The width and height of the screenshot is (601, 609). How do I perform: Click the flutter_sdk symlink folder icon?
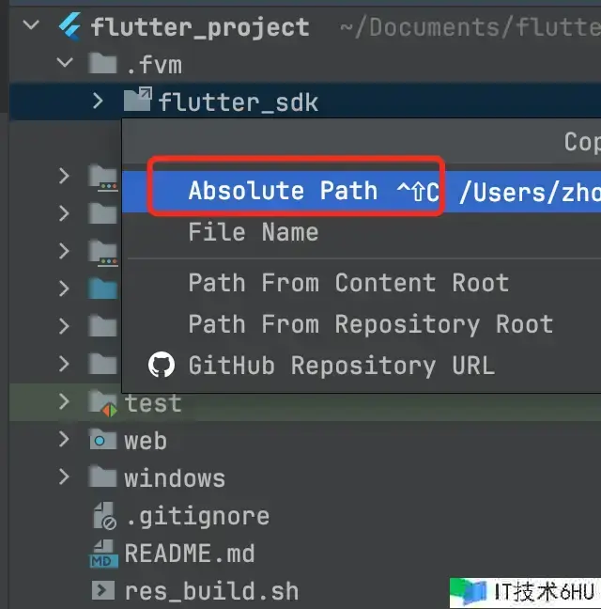click(138, 100)
